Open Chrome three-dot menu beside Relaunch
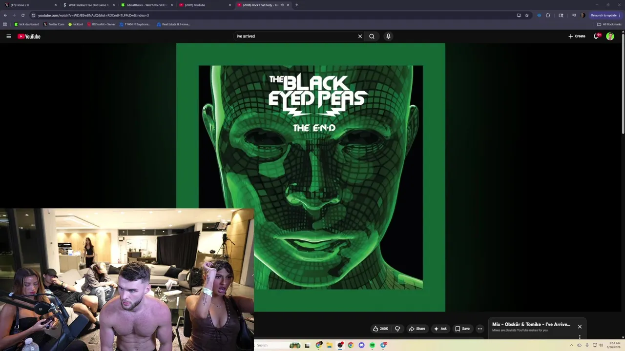Image resolution: width=625 pixels, height=351 pixels. pyautogui.click(x=620, y=15)
